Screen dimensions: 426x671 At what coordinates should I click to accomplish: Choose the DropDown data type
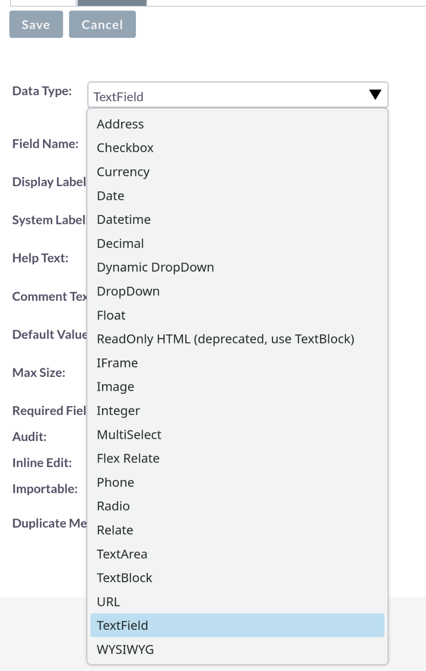pos(237,291)
